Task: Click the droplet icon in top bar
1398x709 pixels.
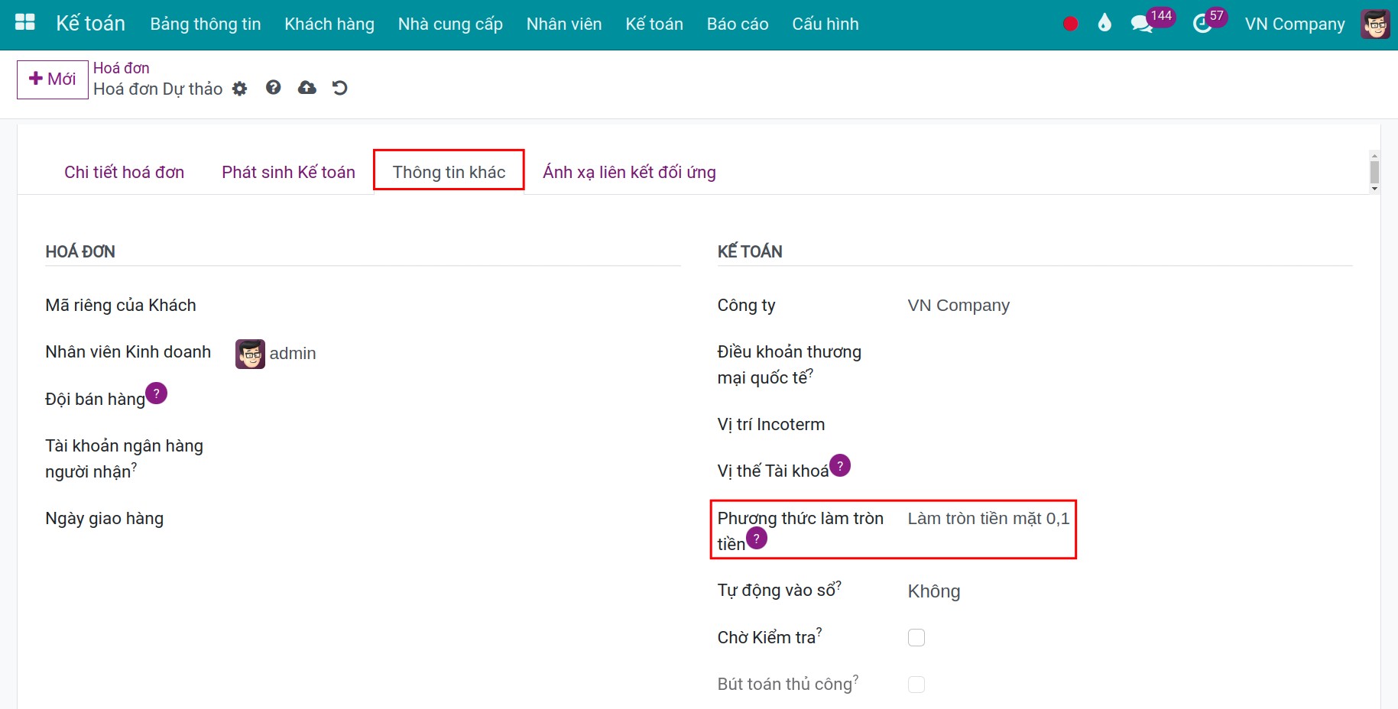Action: pyautogui.click(x=1104, y=24)
